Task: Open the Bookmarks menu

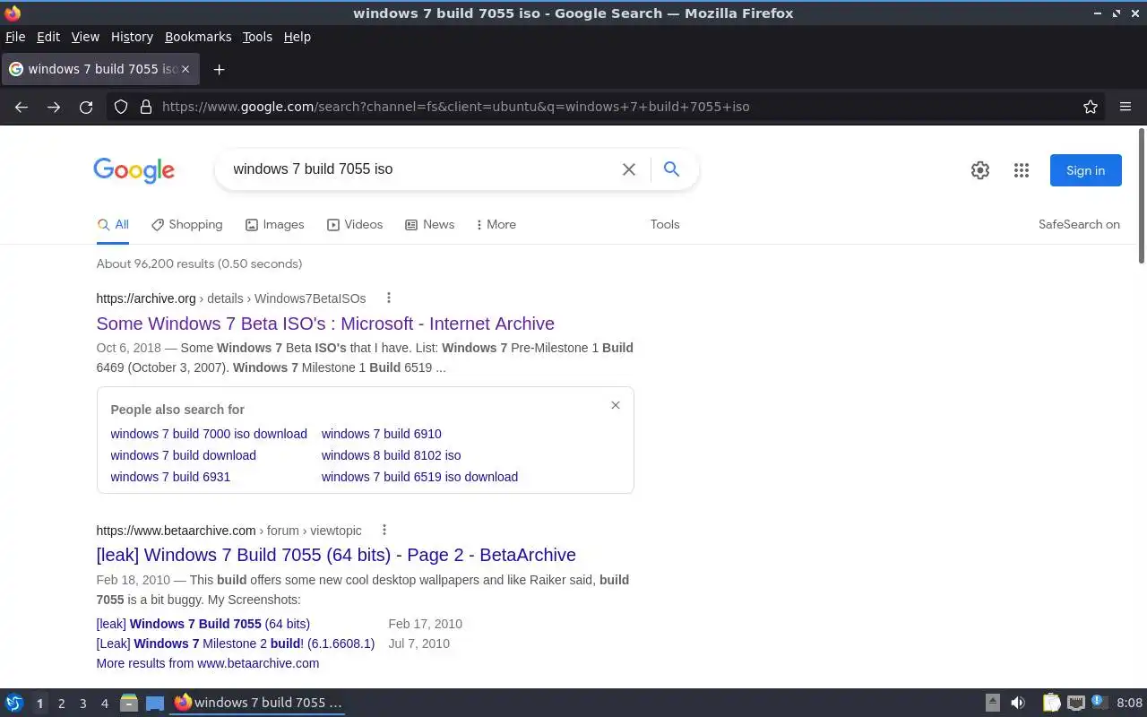Action: pyautogui.click(x=198, y=37)
